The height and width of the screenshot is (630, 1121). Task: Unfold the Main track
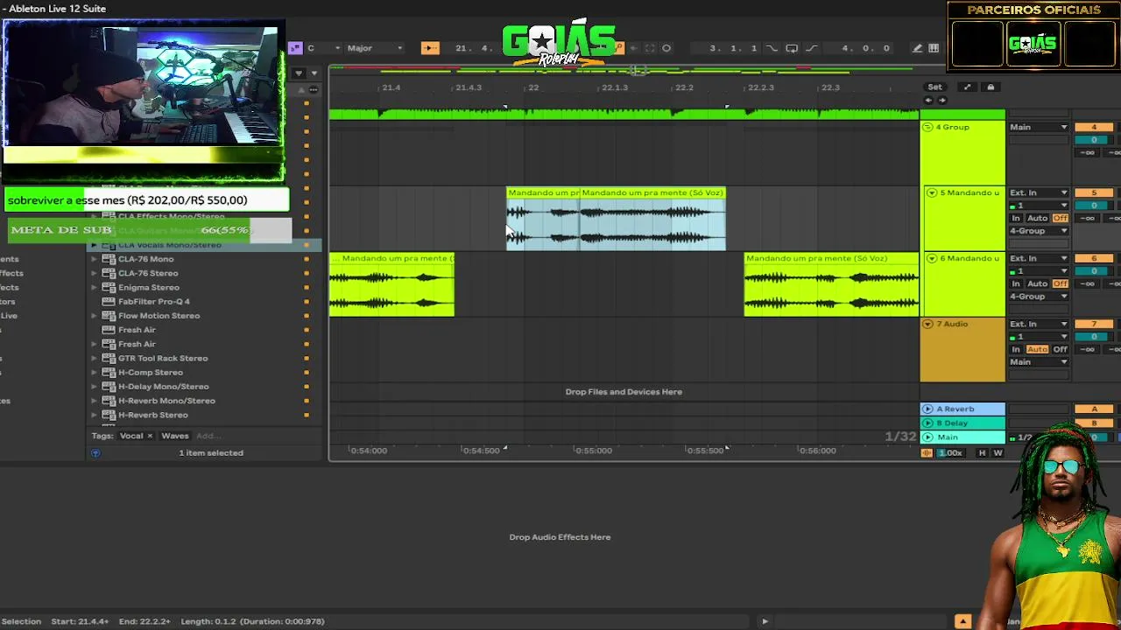(x=927, y=437)
